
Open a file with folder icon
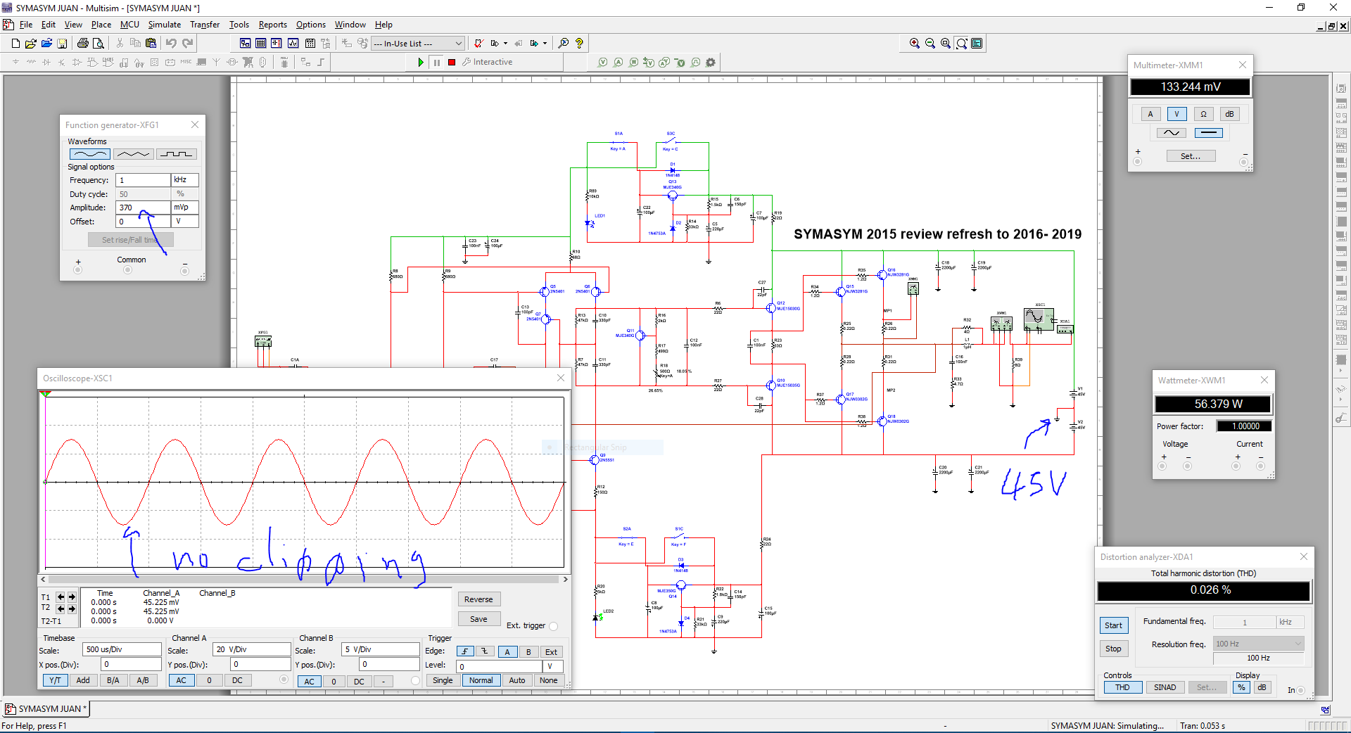click(31, 44)
